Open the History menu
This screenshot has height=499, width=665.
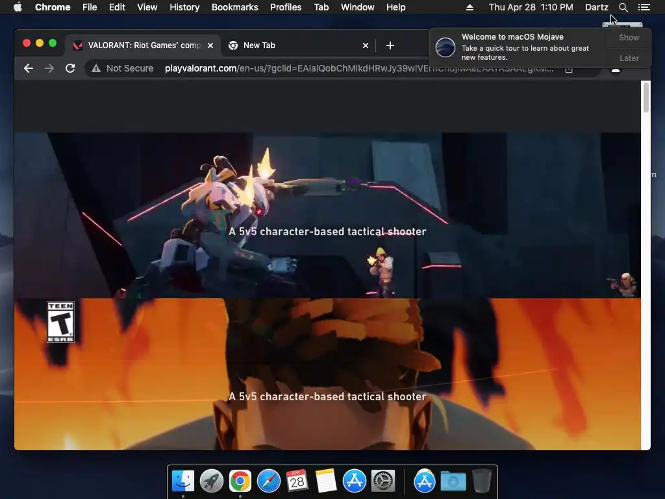coord(184,7)
